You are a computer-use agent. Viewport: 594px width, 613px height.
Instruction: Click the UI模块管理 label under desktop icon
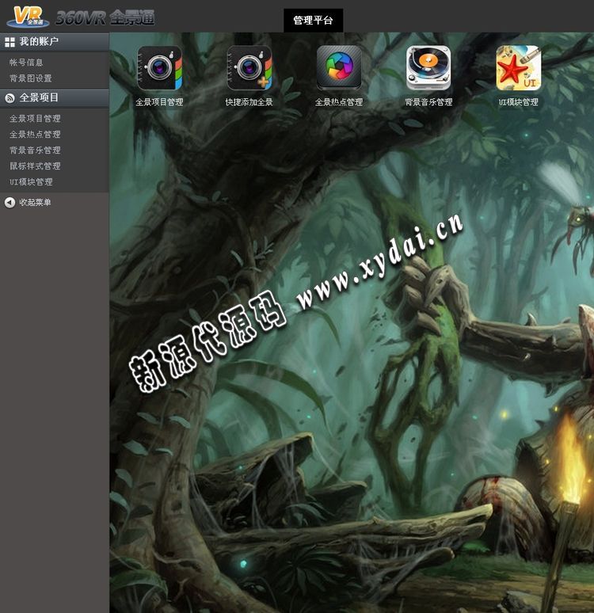tap(519, 102)
